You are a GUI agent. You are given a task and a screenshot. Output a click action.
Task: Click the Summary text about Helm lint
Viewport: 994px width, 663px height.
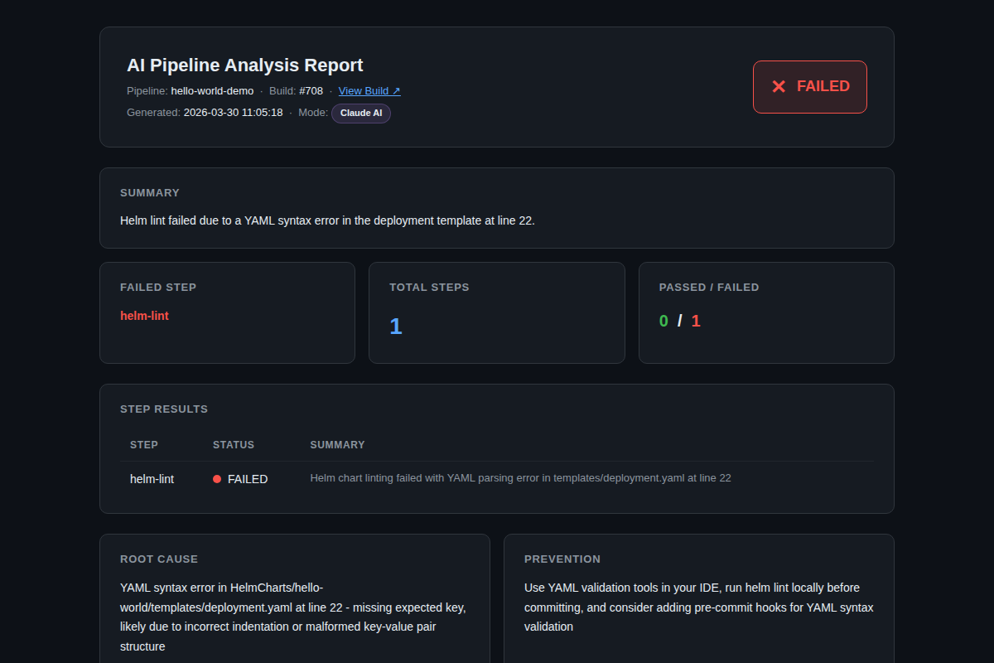327,220
